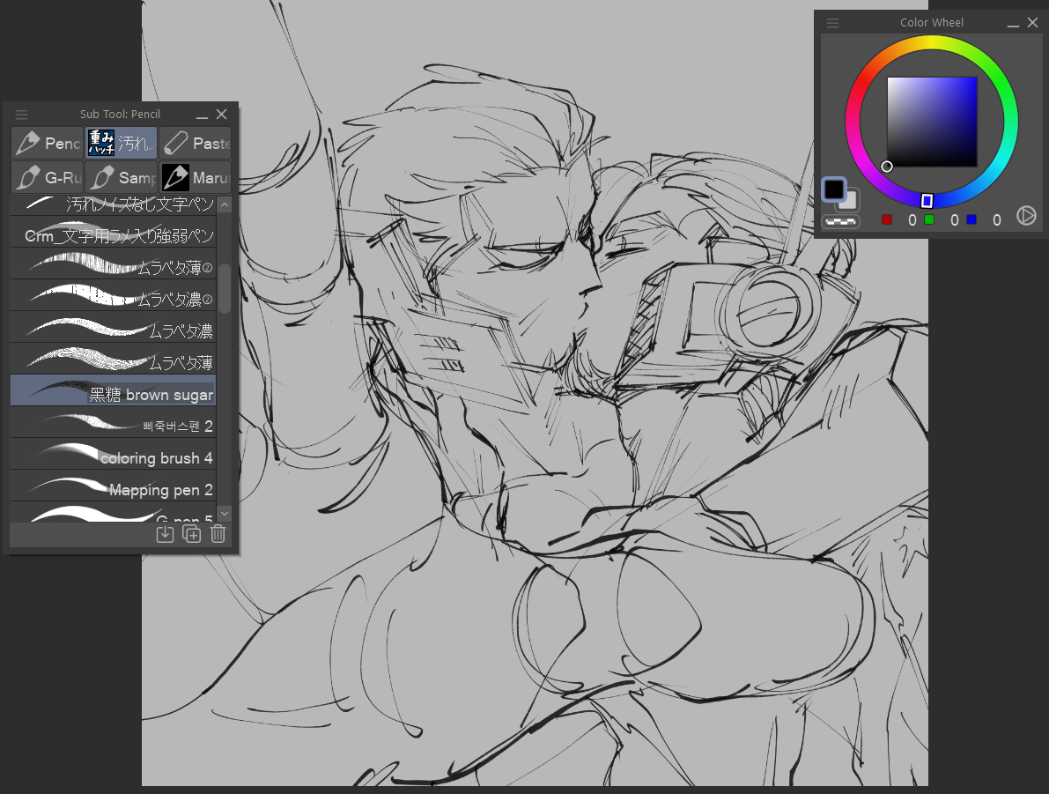
Task: Switch to the G-pen sub tool group tab
Action: (48, 178)
